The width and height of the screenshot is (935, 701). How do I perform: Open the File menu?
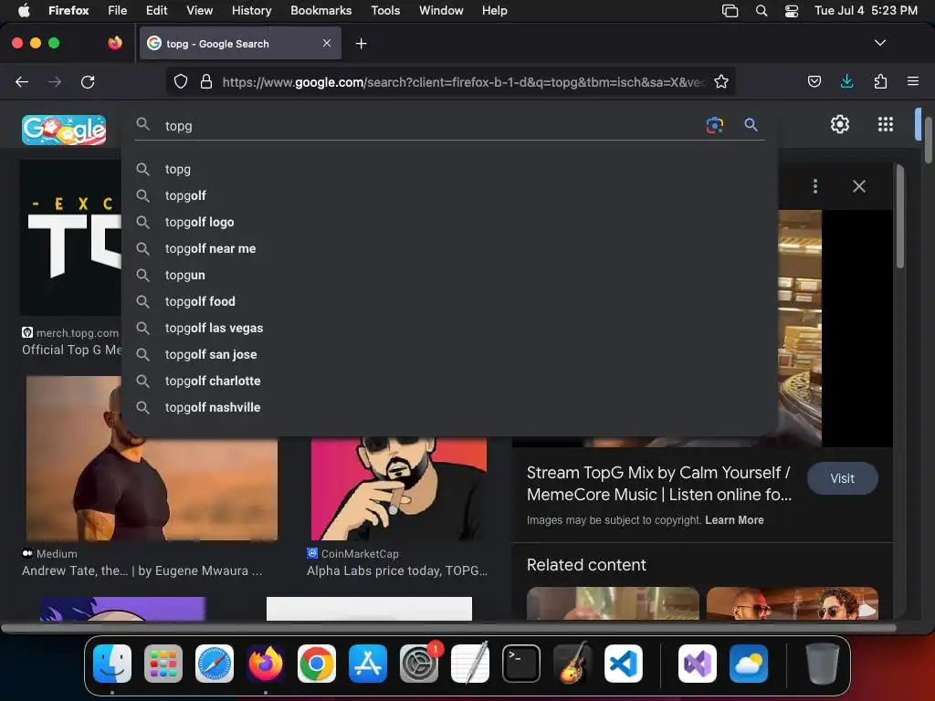[x=117, y=11]
